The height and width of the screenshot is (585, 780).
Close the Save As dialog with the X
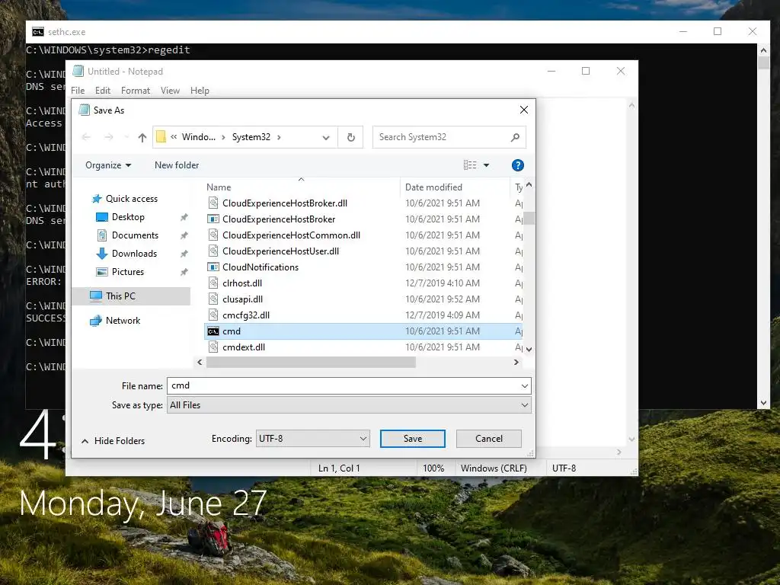click(x=524, y=110)
